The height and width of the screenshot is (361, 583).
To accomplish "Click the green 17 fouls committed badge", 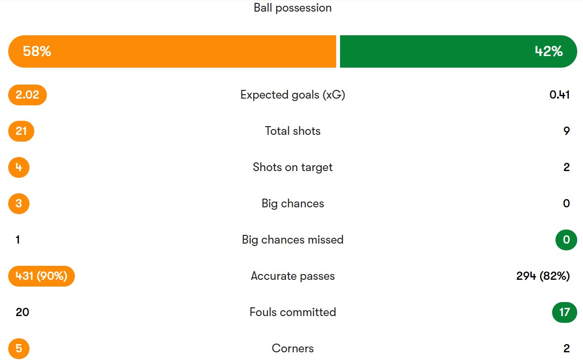I will click(565, 312).
